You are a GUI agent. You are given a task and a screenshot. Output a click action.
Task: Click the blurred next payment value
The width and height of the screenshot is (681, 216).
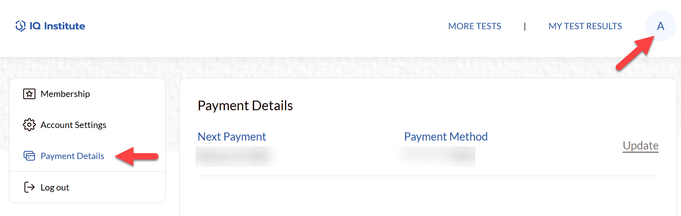click(236, 156)
